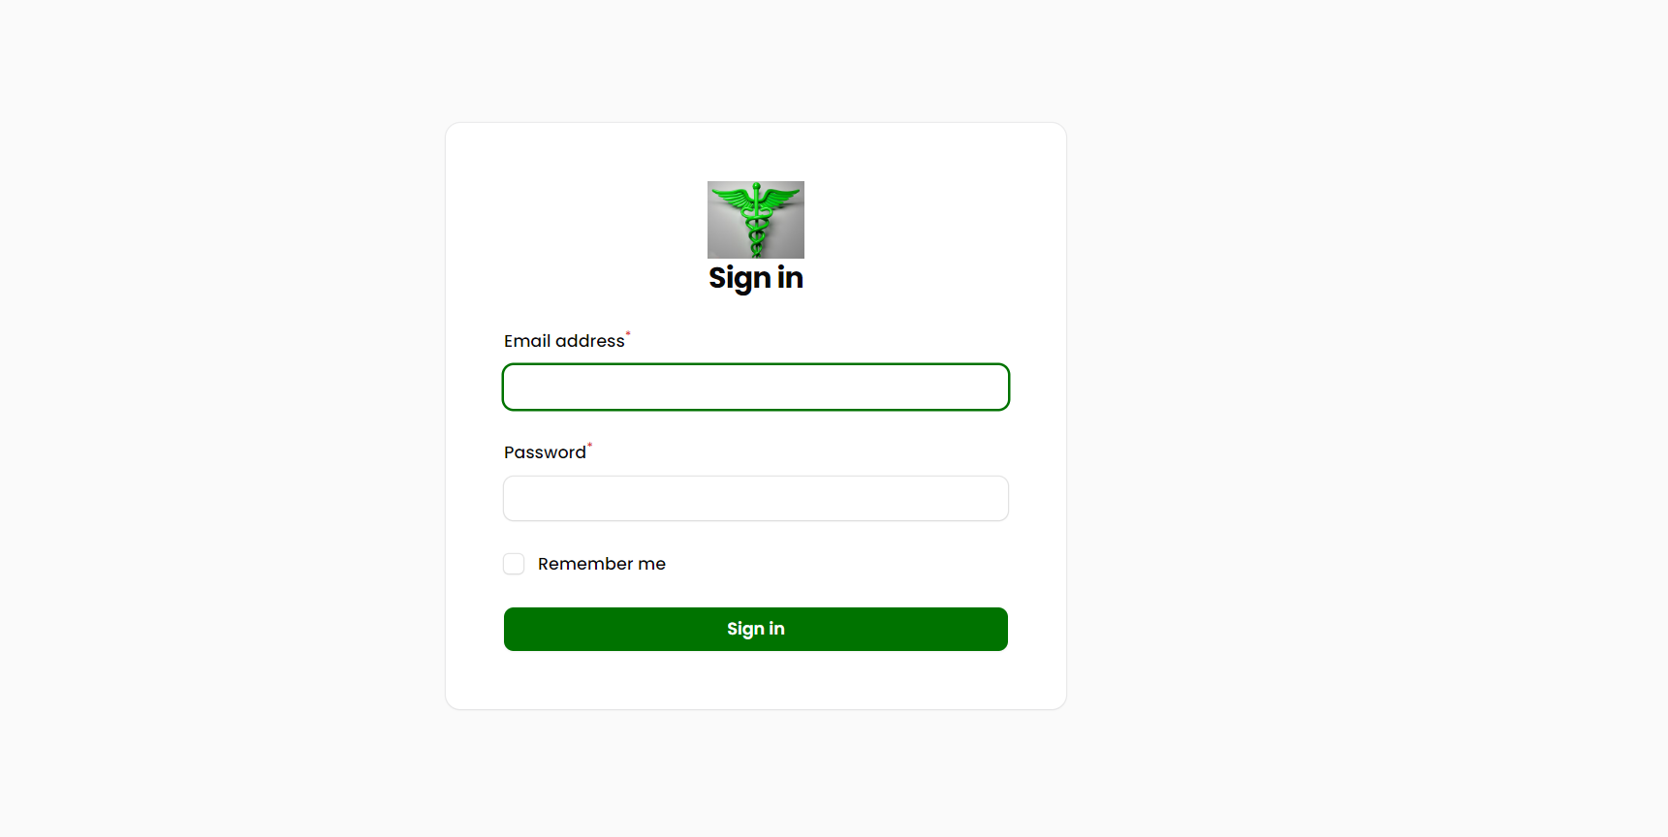The height and width of the screenshot is (837, 1668).
Task: Enable the Remember me checkbox
Action: point(514,564)
